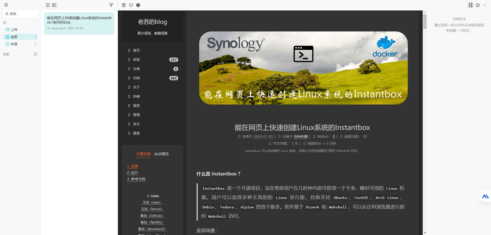The width and height of the screenshot is (491, 235).
Task: Click the scrollbar up arrow
Action: 425,12
